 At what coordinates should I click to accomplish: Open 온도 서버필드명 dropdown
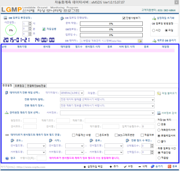[36, 152]
